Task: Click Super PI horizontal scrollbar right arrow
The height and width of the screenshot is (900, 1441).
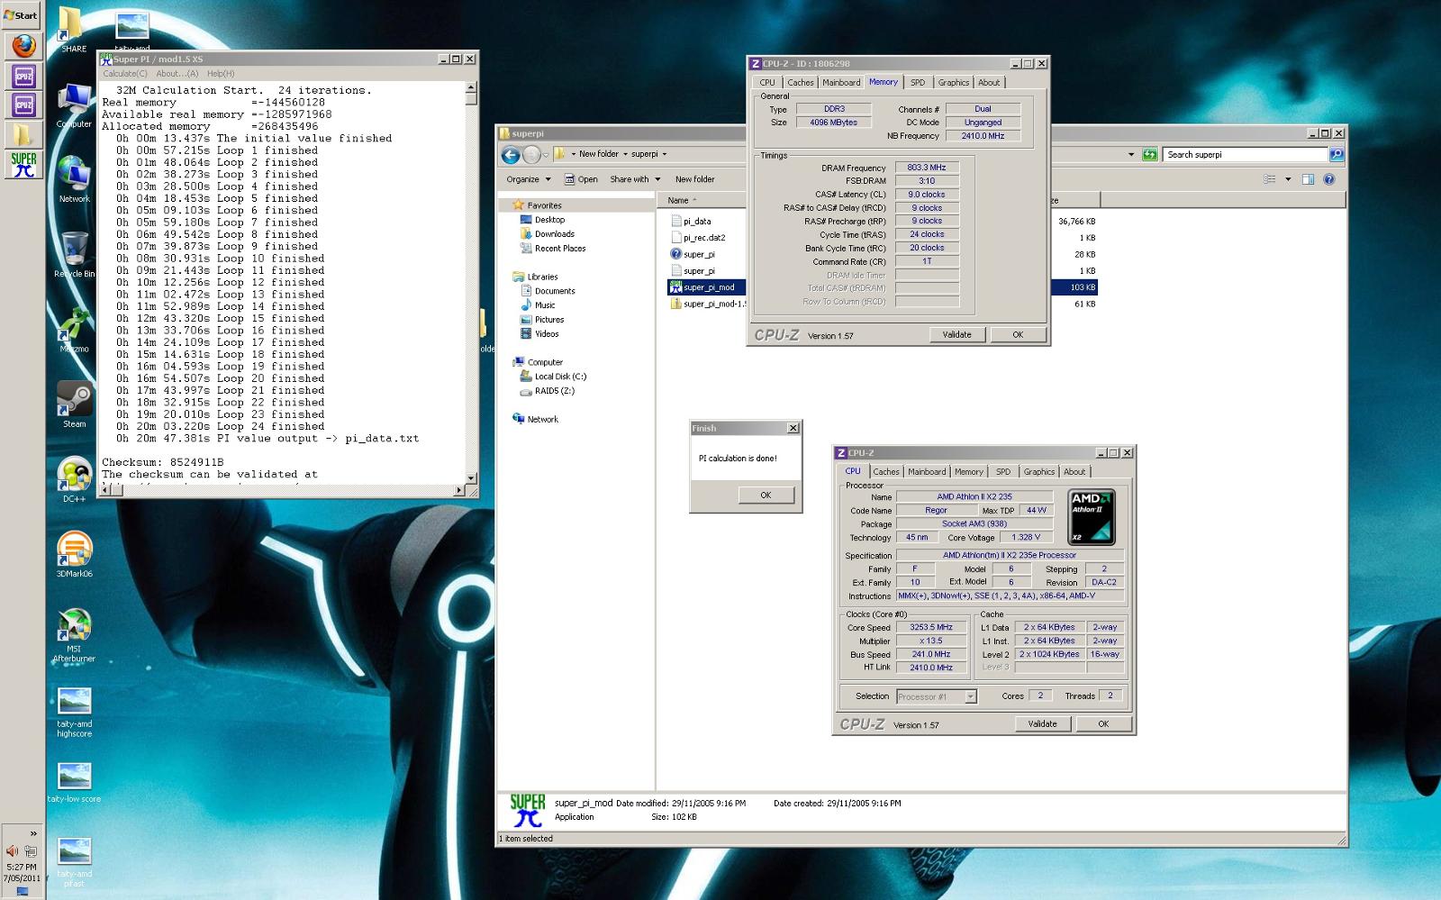Action: tap(459, 490)
